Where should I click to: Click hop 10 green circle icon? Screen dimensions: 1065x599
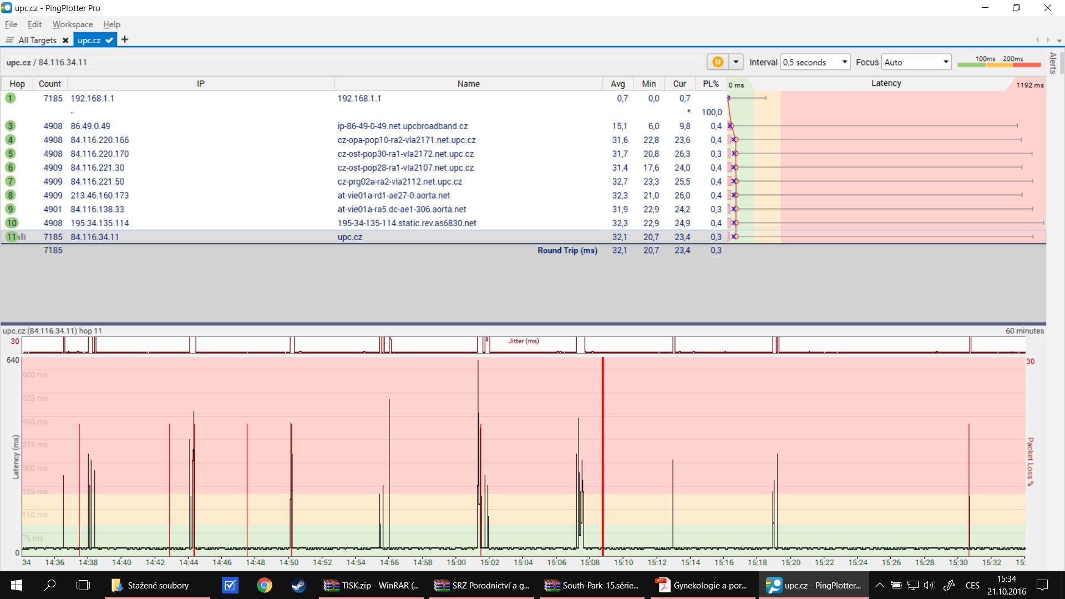[x=12, y=223]
